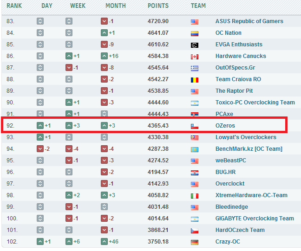Open the OZeros team link
The width and height of the screenshot is (301, 251).
pos(225,126)
